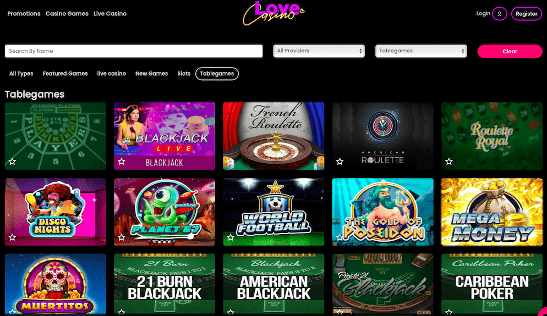The height and width of the screenshot is (316, 547).
Task: Mark World Football as favorite star
Action: click(x=231, y=237)
